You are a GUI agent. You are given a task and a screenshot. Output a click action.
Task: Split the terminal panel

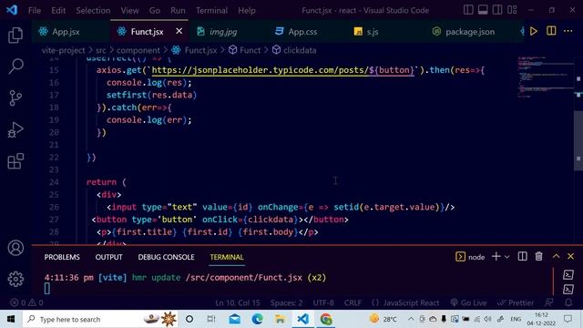coord(522,257)
